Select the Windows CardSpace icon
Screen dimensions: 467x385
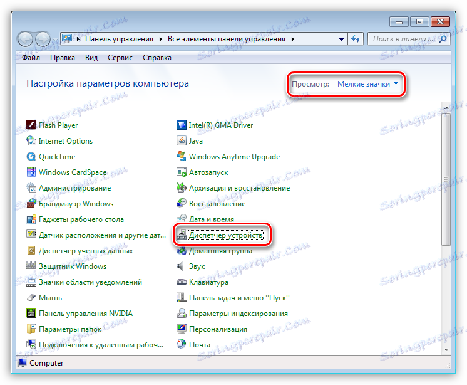coord(31,172)
